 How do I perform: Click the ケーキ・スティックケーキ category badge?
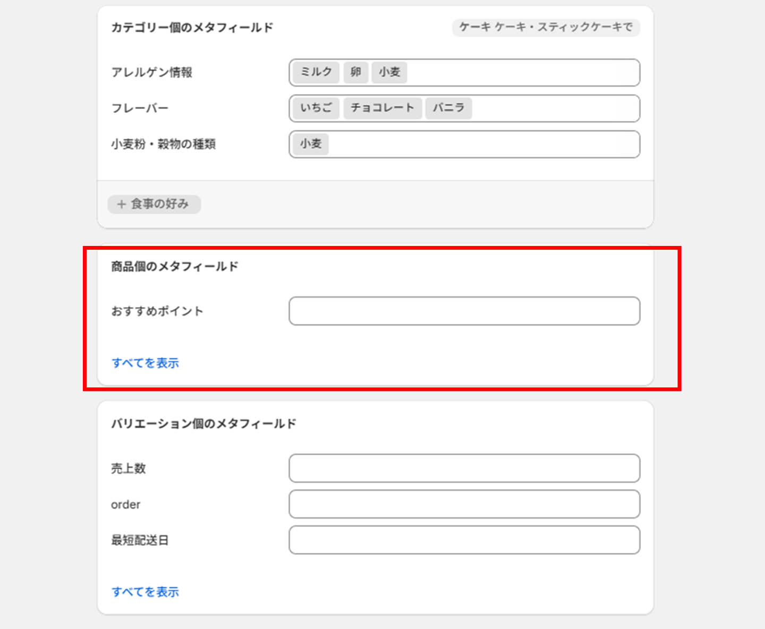[x=546, y=27]
